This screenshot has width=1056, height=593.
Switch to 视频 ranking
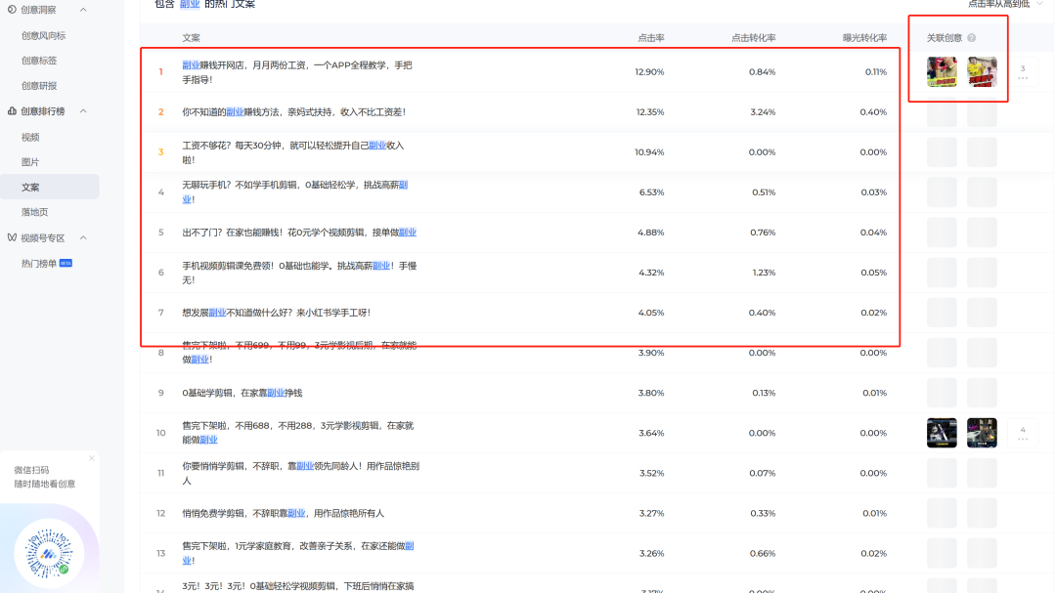[x=30, y=137]
